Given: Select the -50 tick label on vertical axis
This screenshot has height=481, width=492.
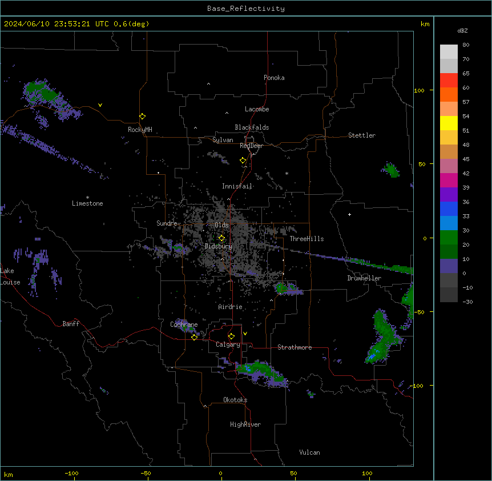Looking at the screenshot, I should click(420, 312).
